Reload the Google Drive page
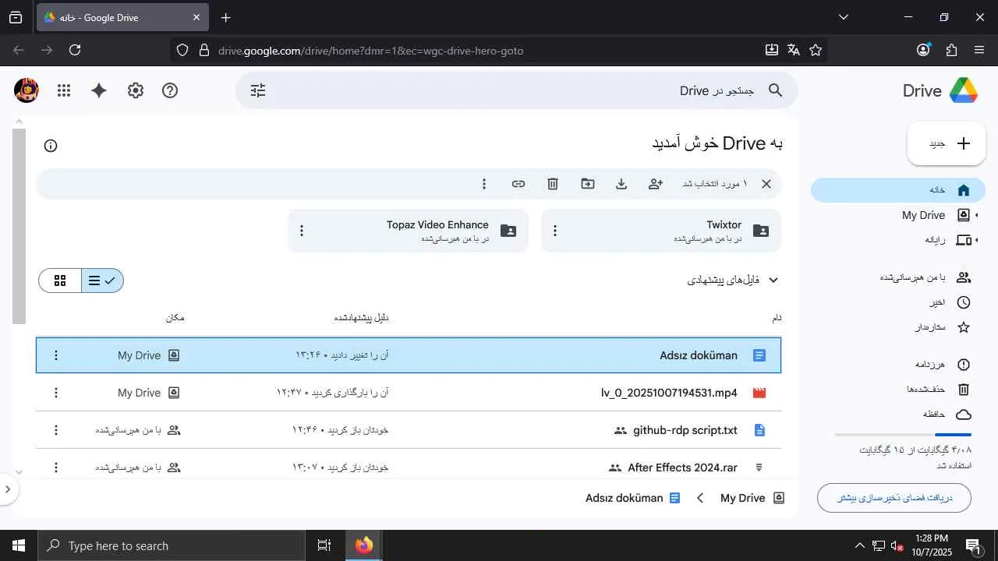 pyautogui.click(x=75, y=50)
